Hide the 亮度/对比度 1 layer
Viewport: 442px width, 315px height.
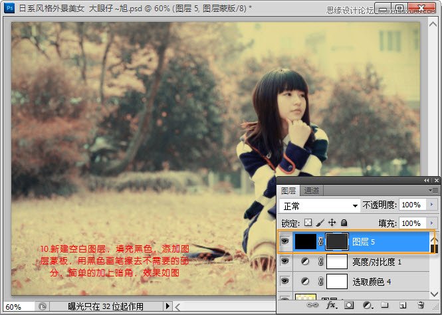pos(285,261)
